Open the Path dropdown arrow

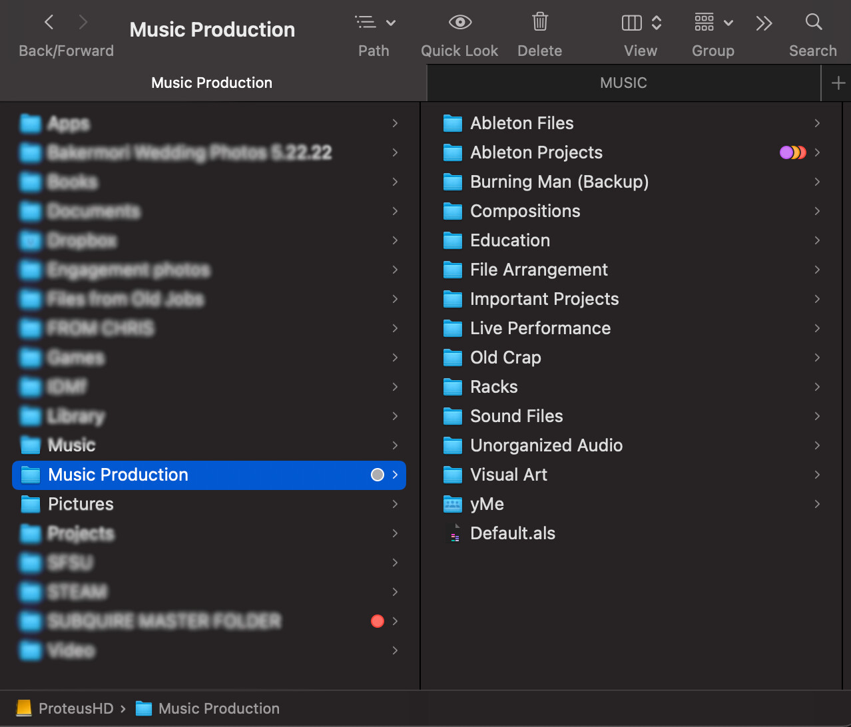(392, 23)
